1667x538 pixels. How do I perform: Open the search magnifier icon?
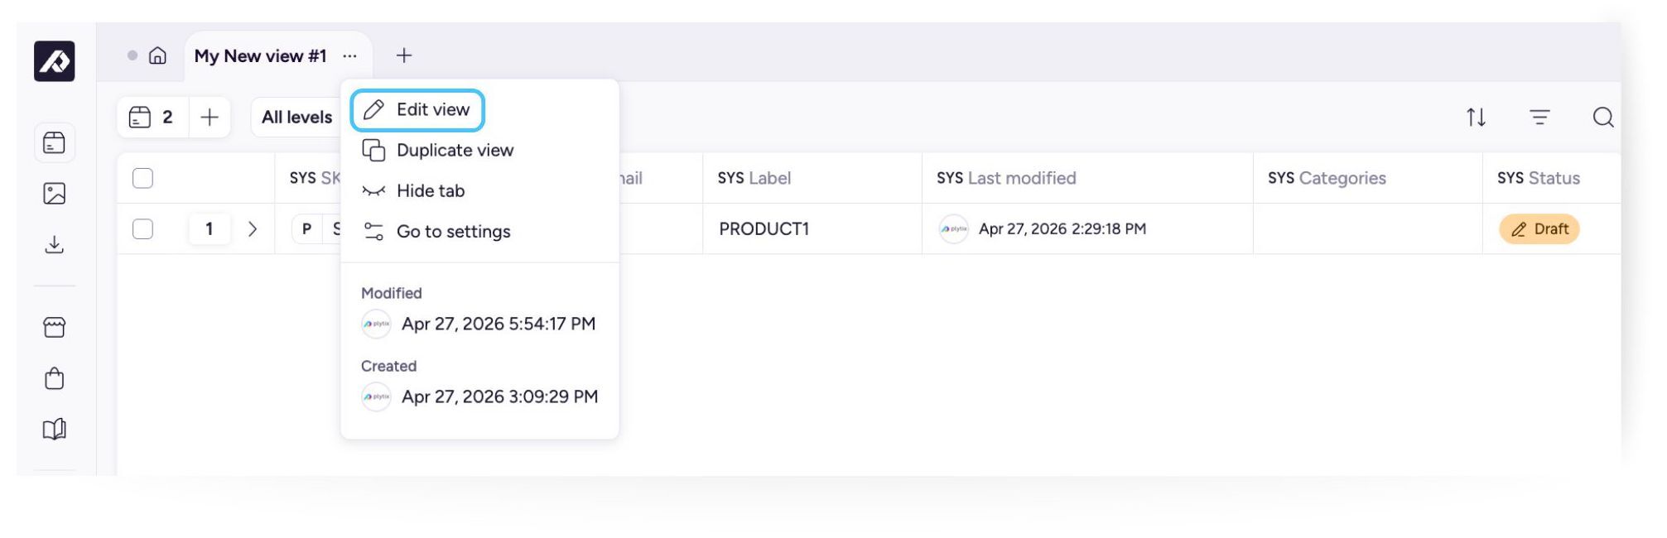[1603, 118]
